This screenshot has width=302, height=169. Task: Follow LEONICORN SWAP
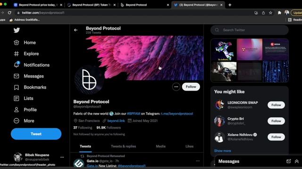tap(276, 105)
